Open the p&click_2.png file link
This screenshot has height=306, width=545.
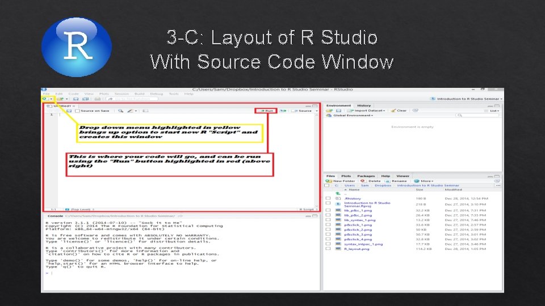point(358,229)
